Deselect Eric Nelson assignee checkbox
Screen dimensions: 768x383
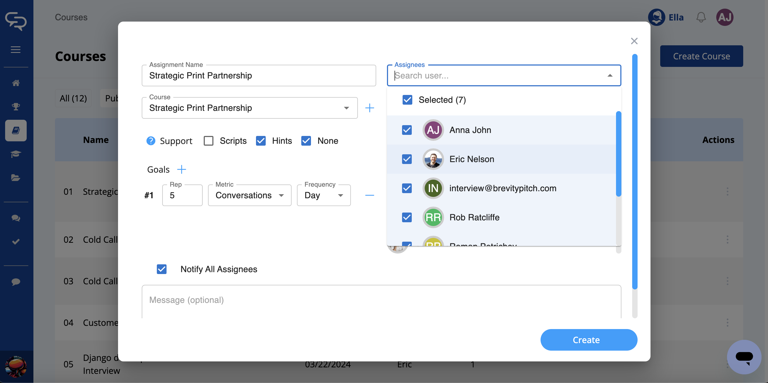[407, 159]
